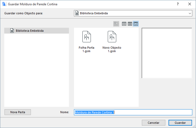Click the Guardar button
The height and width of the screenshot is (128, 196).
pyautogui.click(x=180, y=123)
